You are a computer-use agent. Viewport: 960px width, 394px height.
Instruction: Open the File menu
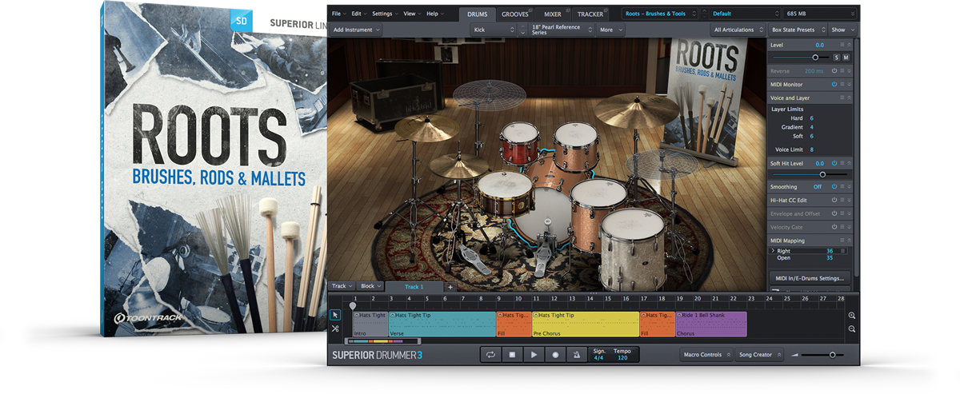338,14
